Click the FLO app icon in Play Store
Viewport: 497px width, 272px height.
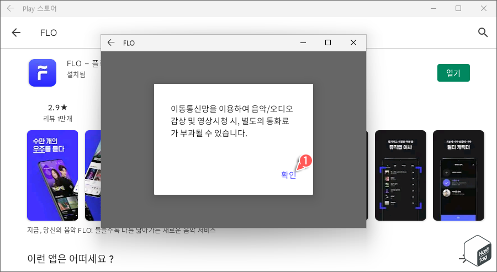click(x=43, y=72)
